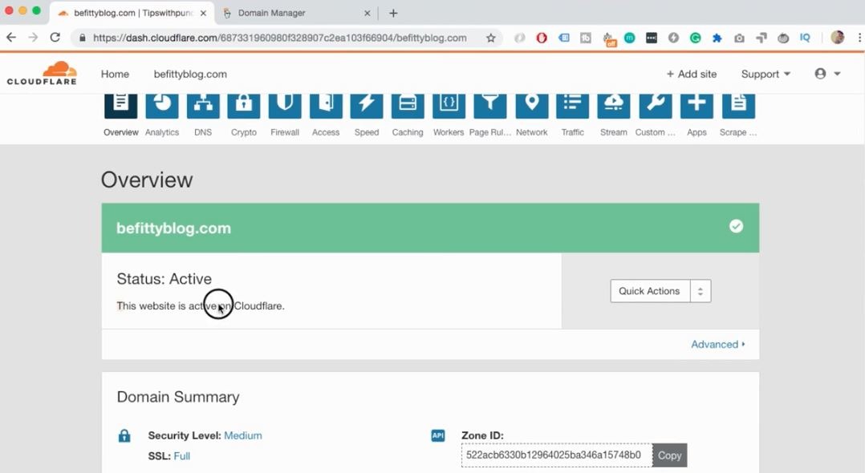Click the API icon beside Zone ID
Screen dimensions: 865x473
pos(438,435)
